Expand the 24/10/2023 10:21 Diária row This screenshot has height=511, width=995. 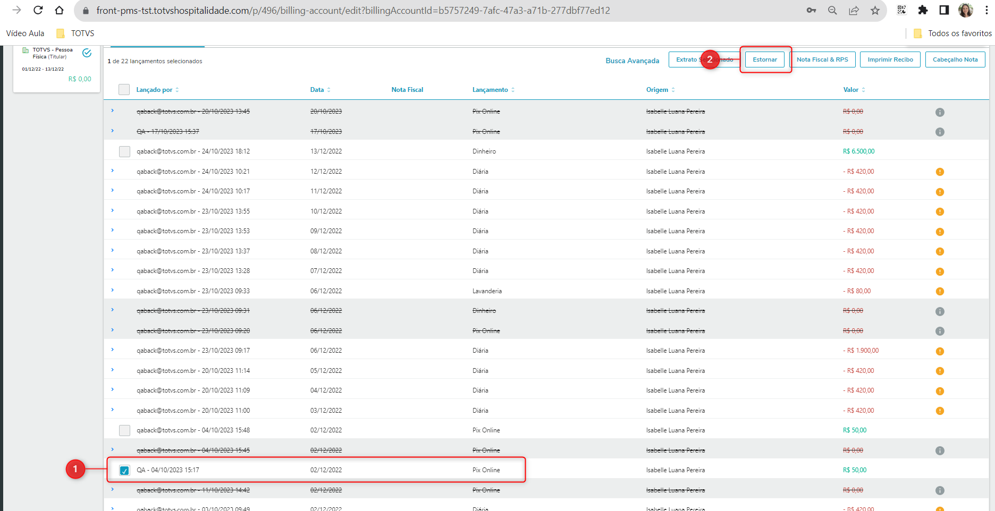tap(112, 171)
